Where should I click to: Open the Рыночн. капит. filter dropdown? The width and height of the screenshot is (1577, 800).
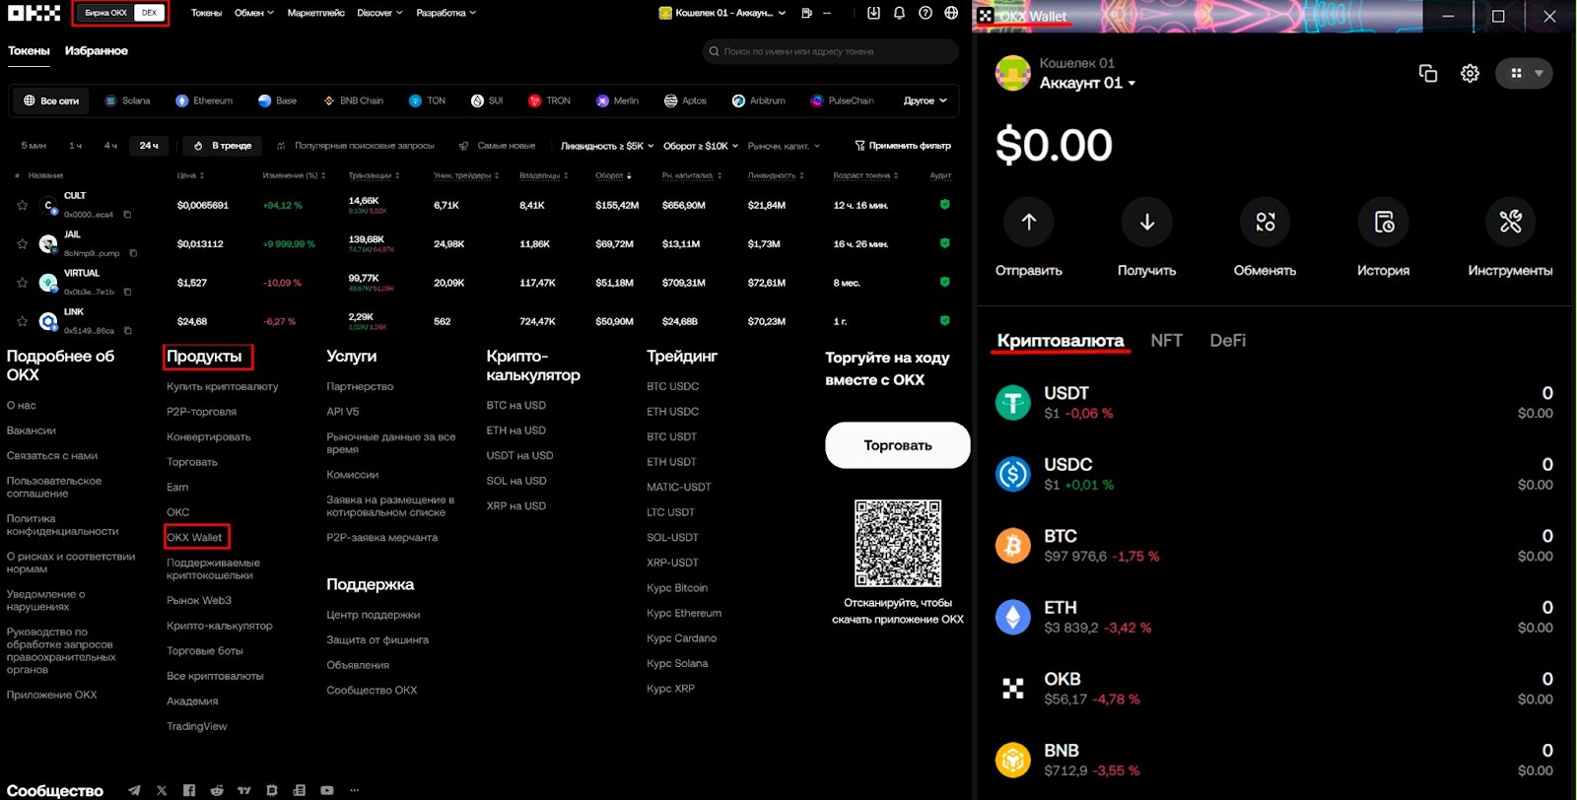(x=784, y=146)
